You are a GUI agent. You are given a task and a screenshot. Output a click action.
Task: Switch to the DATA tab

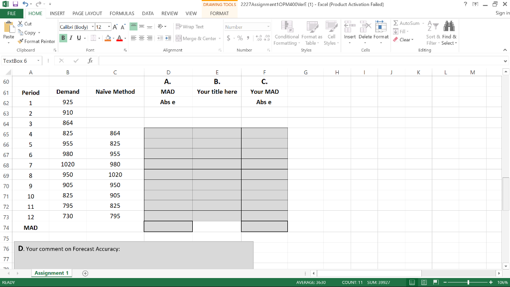pos(147,13)
